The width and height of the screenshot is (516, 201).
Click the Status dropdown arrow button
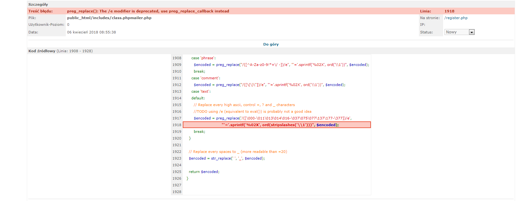472,32
